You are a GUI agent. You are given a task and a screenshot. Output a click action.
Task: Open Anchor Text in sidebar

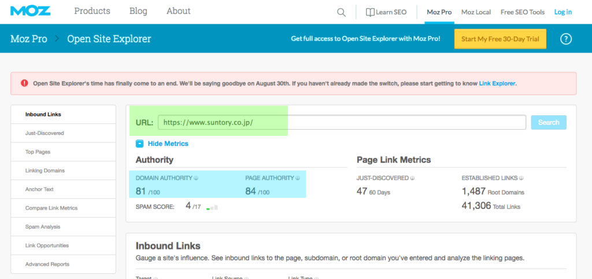[64, 189]
